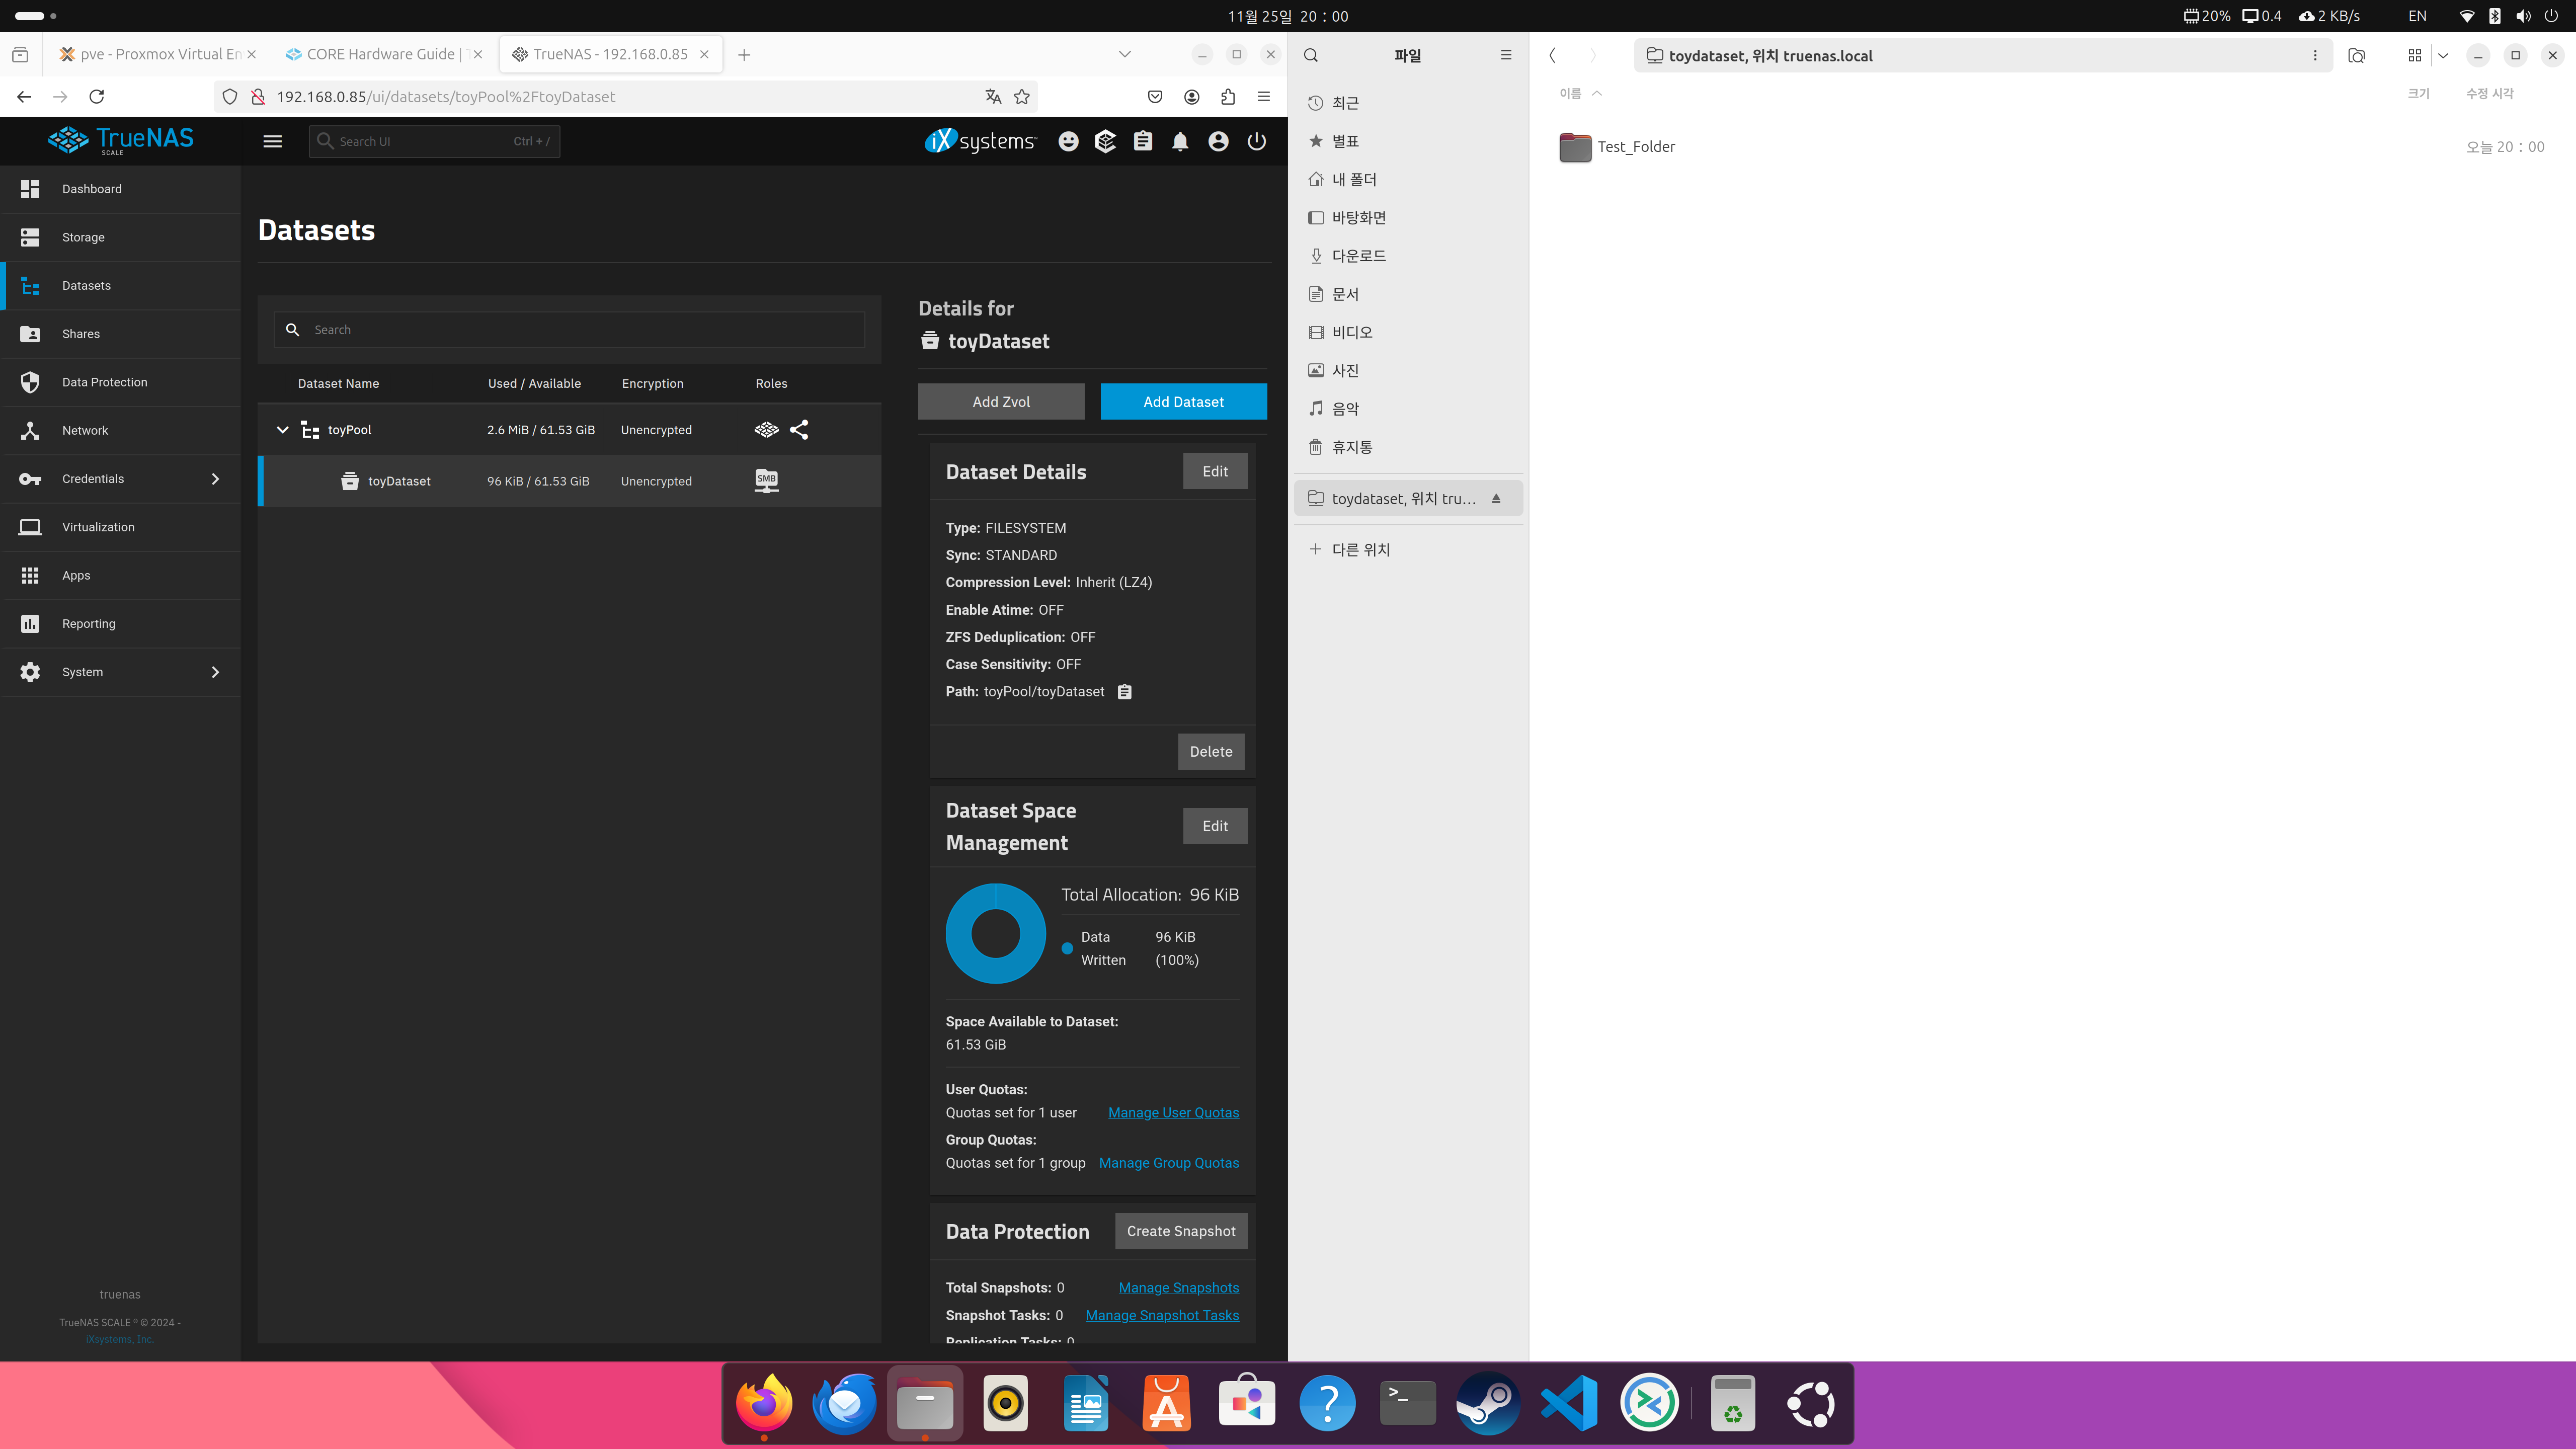Copy the toyPool/toyDataset path icon

[x=1124, y=692]
